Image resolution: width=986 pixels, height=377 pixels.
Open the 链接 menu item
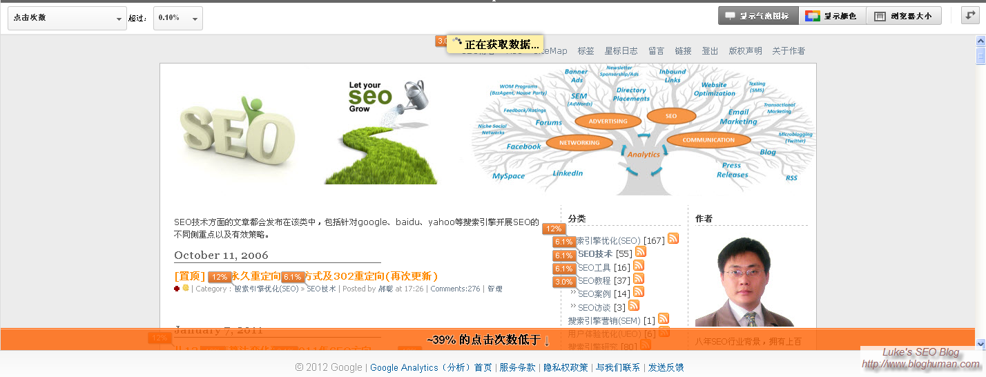click(x=684, y=51)
